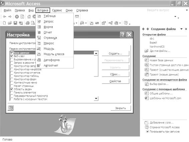This screenshot has height=142, width=189.
Task: Choose Автоформа from Вставка menu
Action: click(55, 60)
